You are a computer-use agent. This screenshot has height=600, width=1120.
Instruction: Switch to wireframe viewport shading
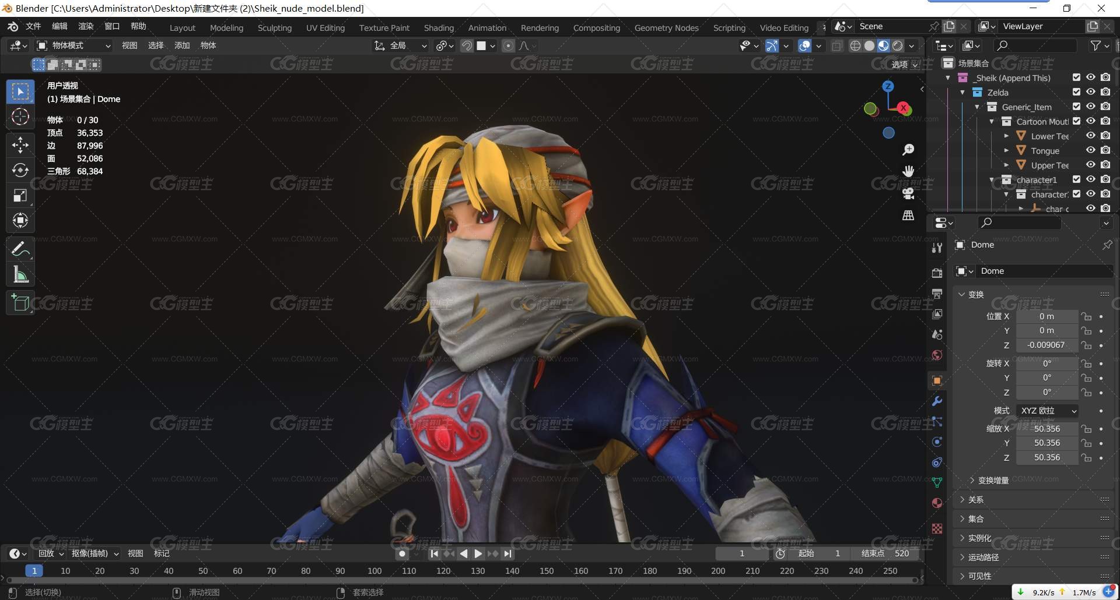point(855,45)
